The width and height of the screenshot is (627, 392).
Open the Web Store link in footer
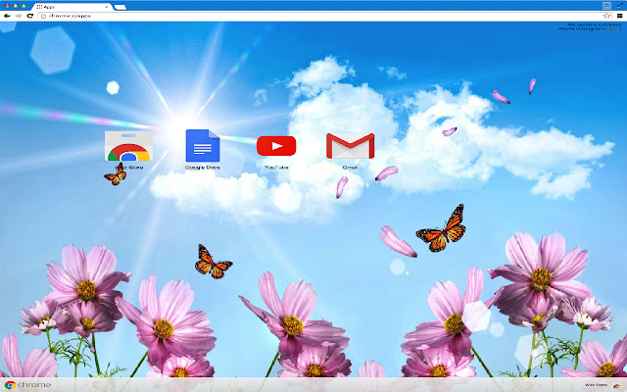[597, 385]
